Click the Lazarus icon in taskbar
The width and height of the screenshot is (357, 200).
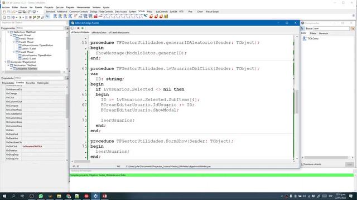[x=95, y=196]
